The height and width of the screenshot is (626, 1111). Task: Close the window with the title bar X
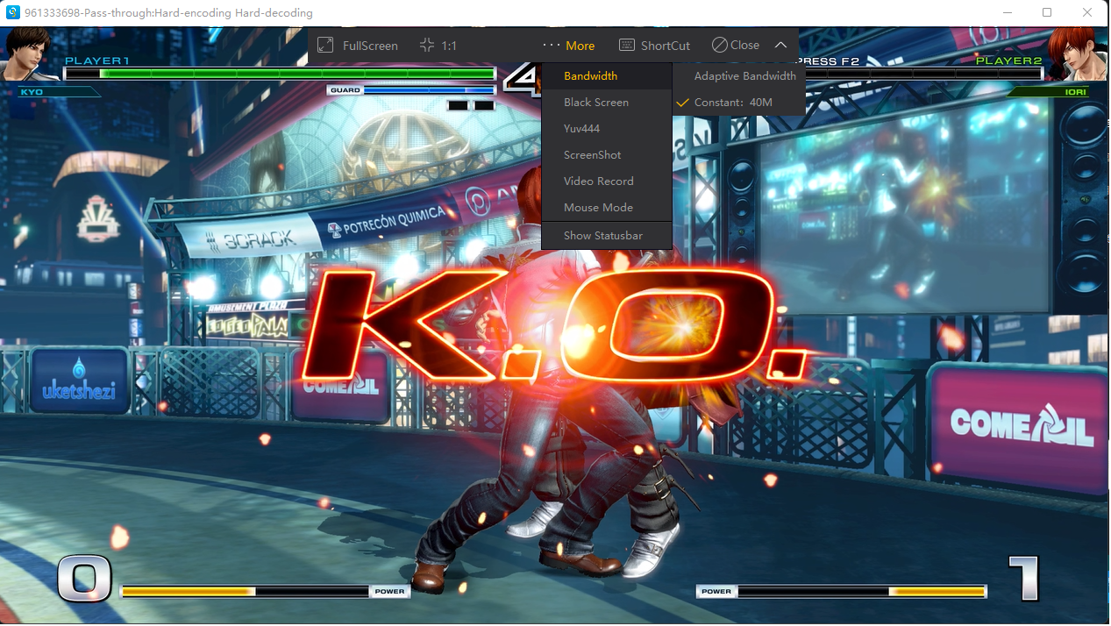click(x=1087, y=12)
